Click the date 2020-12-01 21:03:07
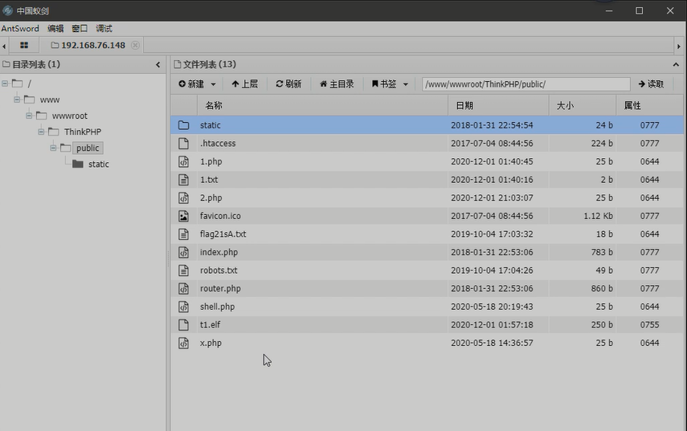The height and width of the screenshot is (431, 687). (x=492, y=197)
